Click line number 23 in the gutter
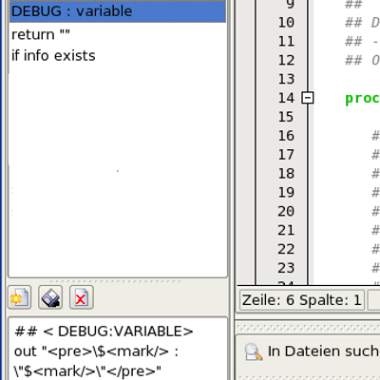380x380 pixels. pyautogui.click(x=286, y=268)
